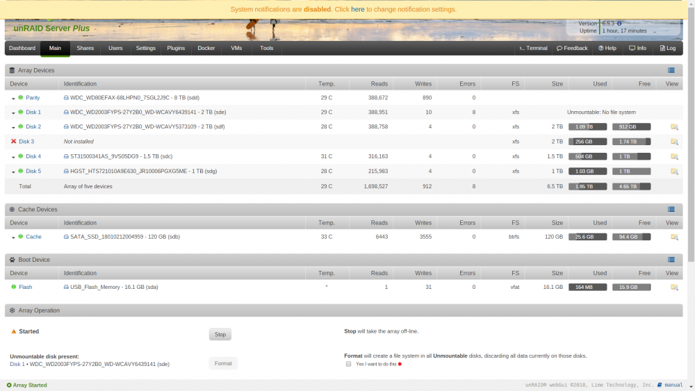Click disk icon beside WDC_WD80EFAX parity drive
This screenshot has width=695, height=391.
pyautogui.click(x=66, y=98)
